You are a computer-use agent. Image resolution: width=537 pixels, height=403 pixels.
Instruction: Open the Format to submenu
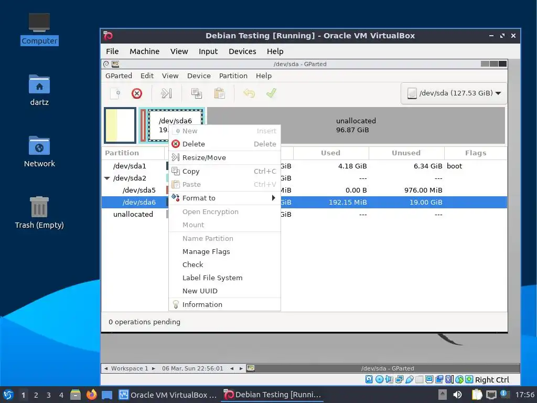tap(224, 198)
